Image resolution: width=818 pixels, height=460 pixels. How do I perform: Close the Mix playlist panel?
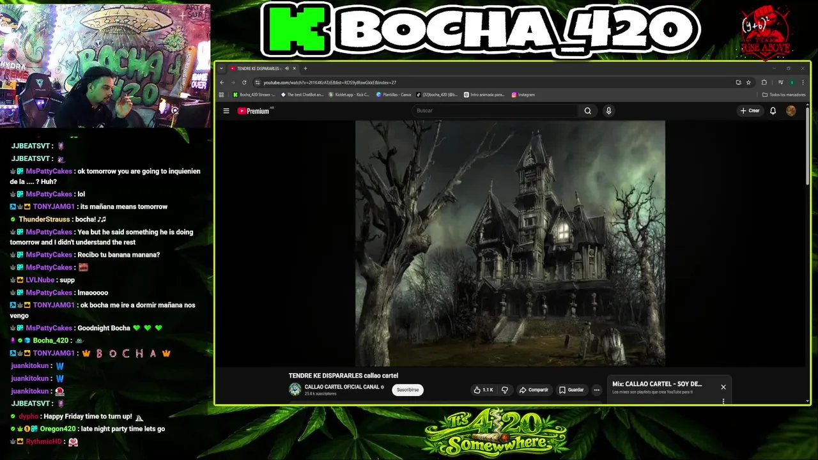coord(723,387)
